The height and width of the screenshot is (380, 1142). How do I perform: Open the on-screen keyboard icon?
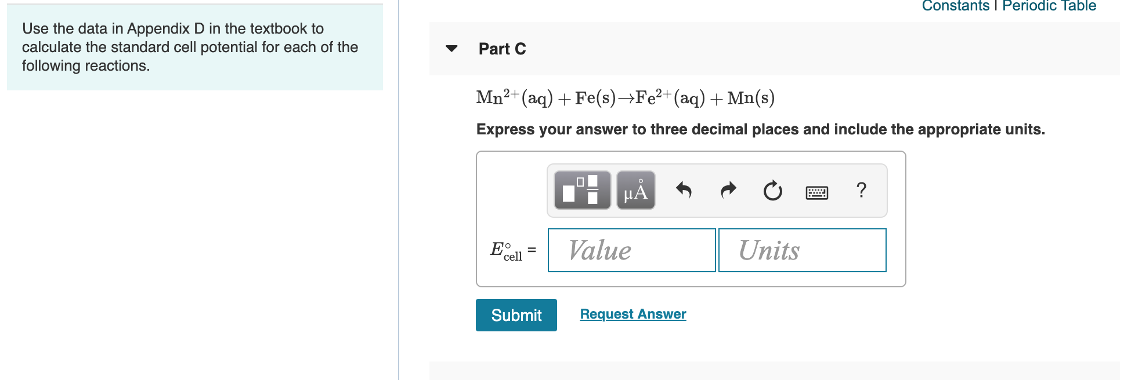point(818,191)
